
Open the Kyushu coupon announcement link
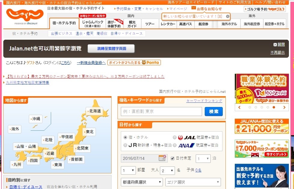85,77
